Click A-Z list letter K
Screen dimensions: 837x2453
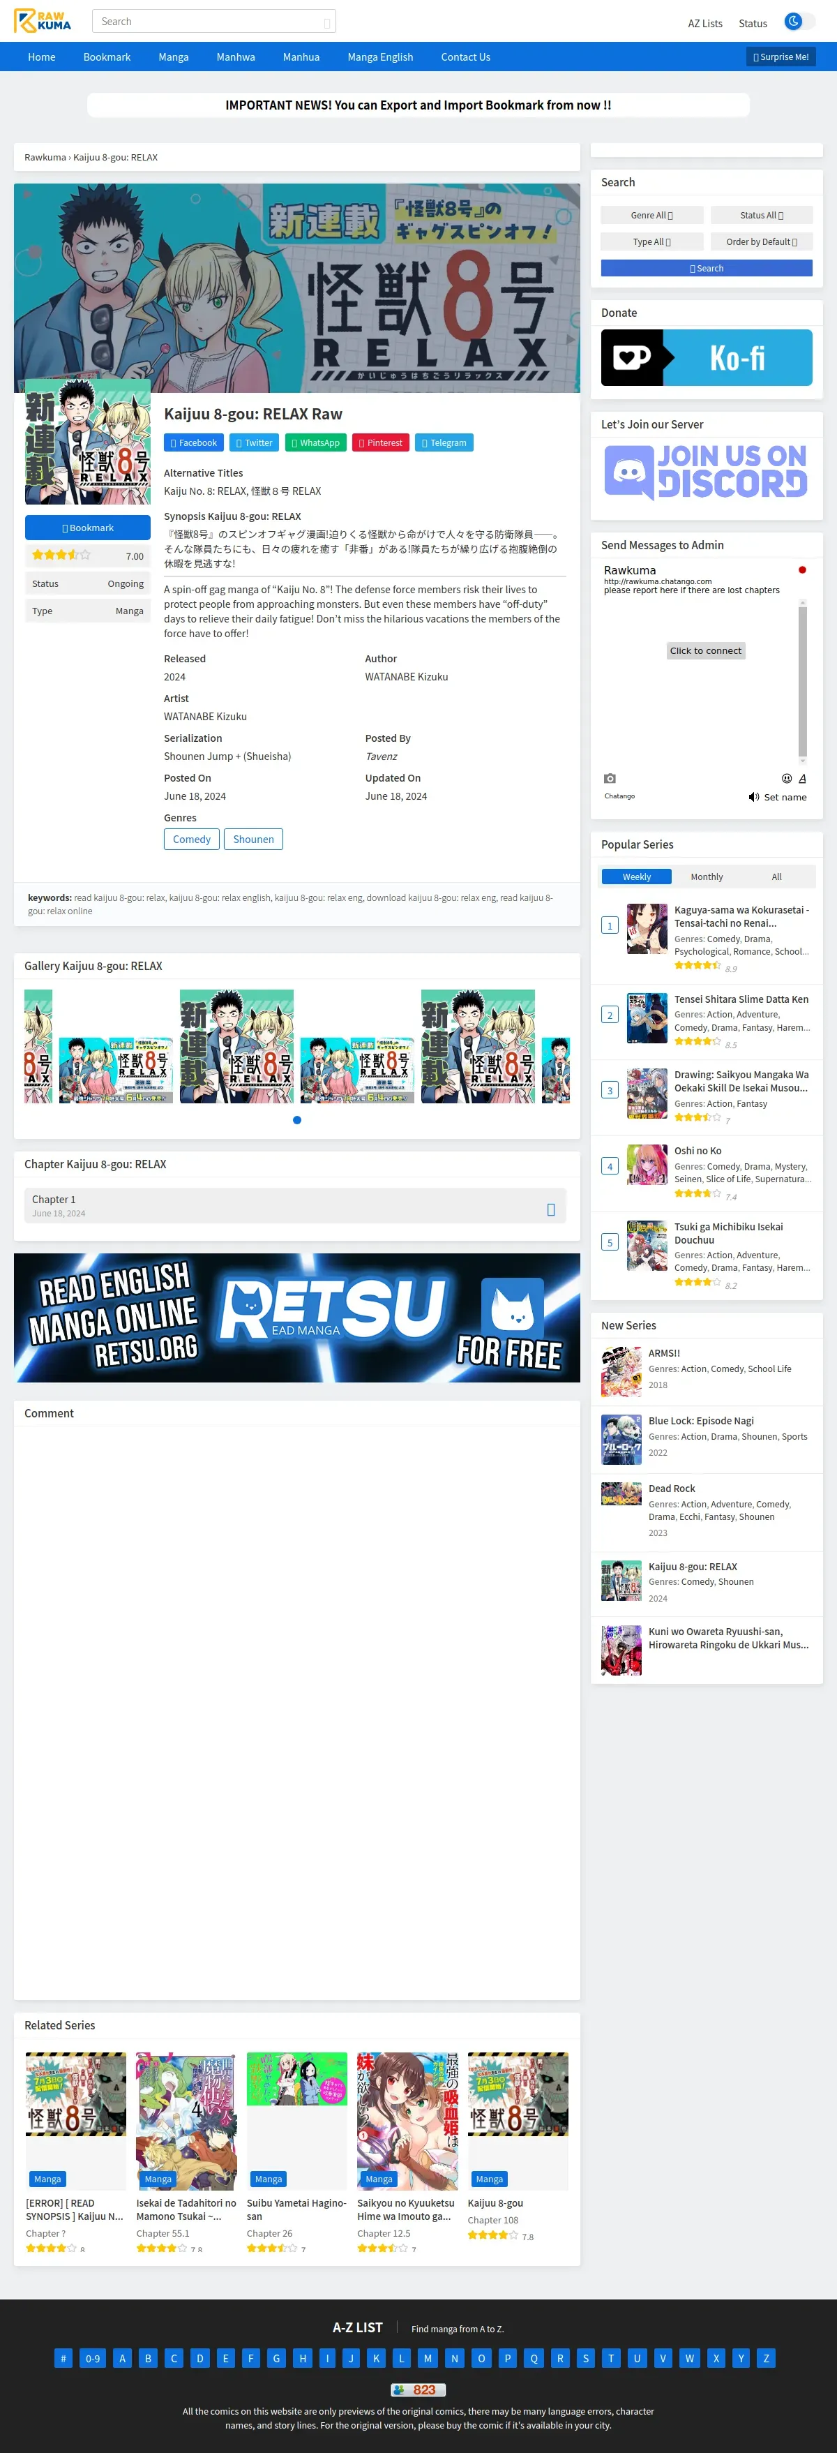(x=376, y=2358)
